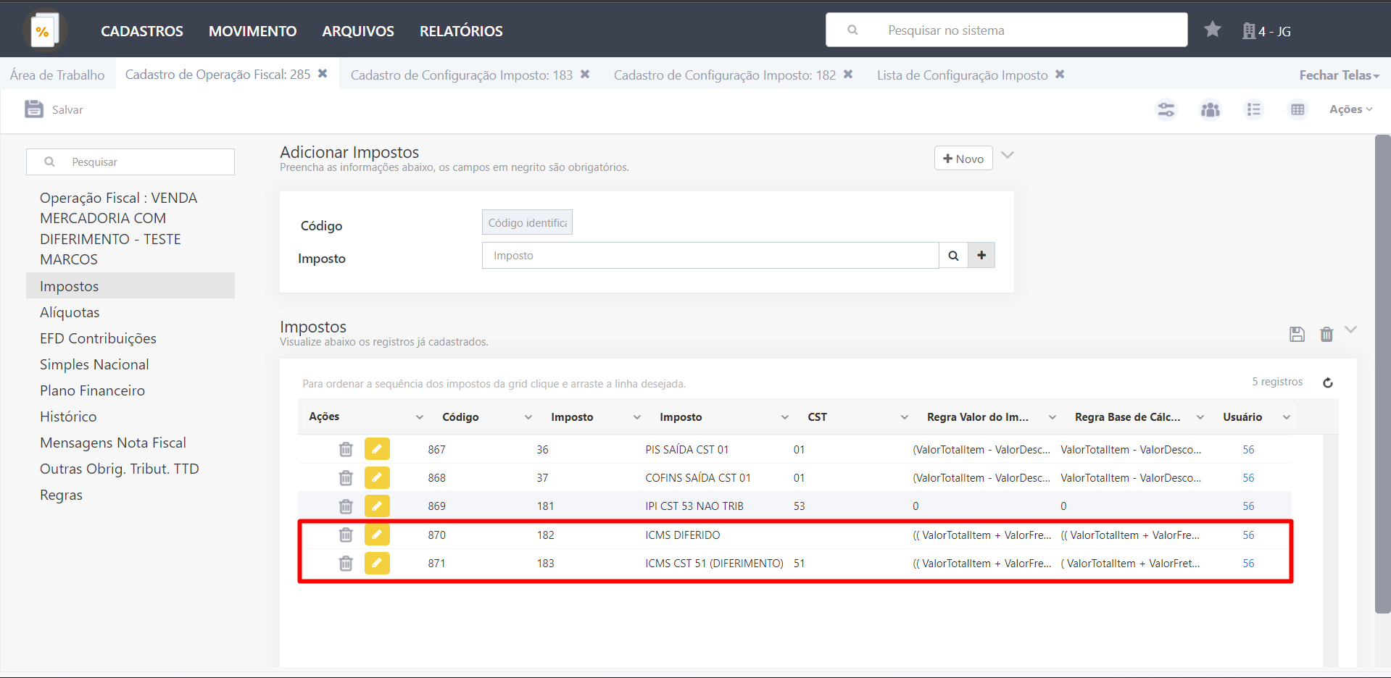Edit row 867 PIS SAÍDA CST 01

[x=377, y=449]
